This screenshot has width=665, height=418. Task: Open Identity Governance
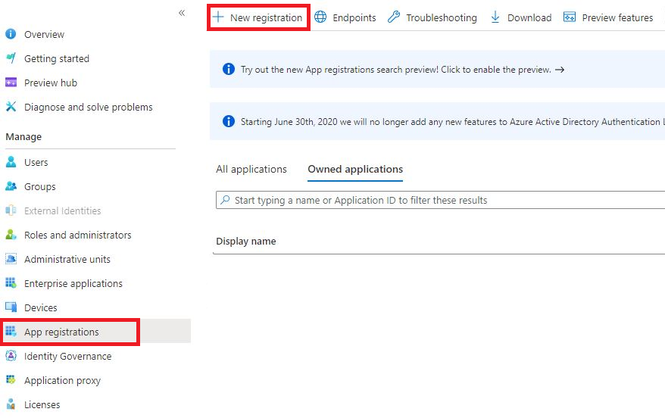click(x=68, y=356)
